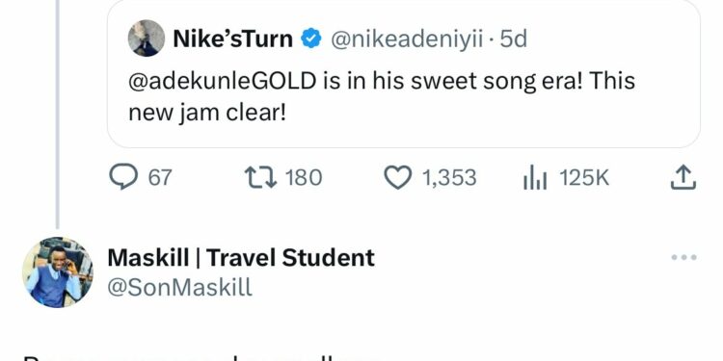Click the @SonMaskill handle
The width and height of the screenshot is (723, 361).
click(180, 288)
